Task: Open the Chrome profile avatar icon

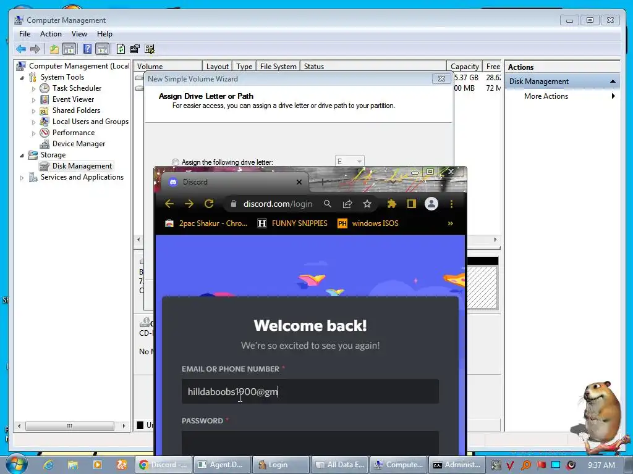Action: pyautogui.click(x=431, y=204)
